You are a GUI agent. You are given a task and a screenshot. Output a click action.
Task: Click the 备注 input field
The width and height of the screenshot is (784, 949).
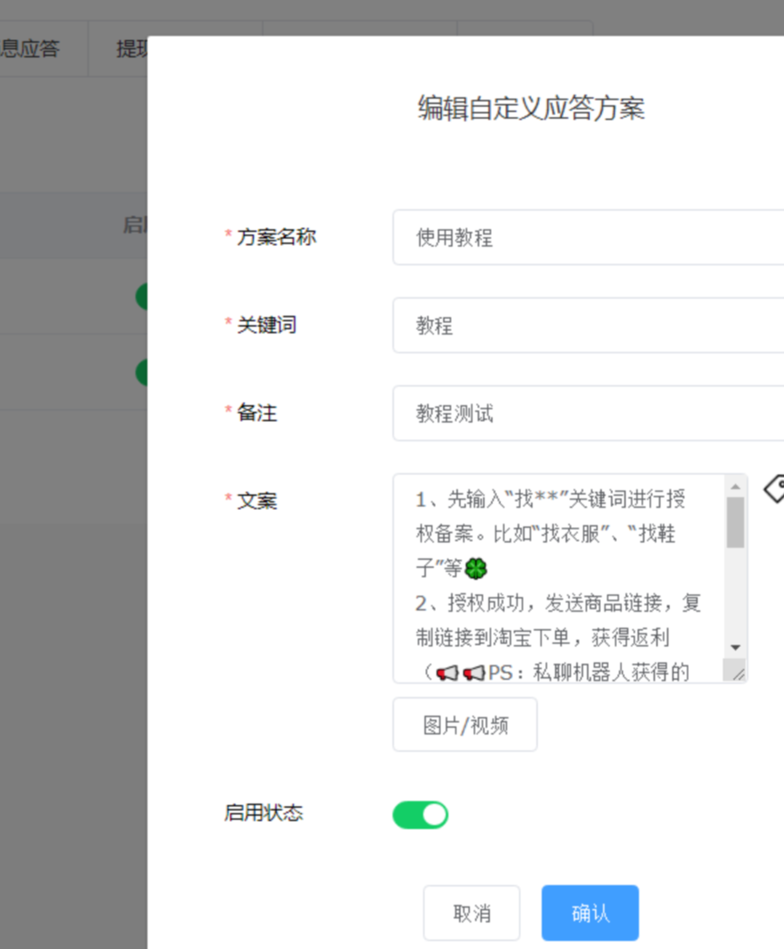pos(589,413)
